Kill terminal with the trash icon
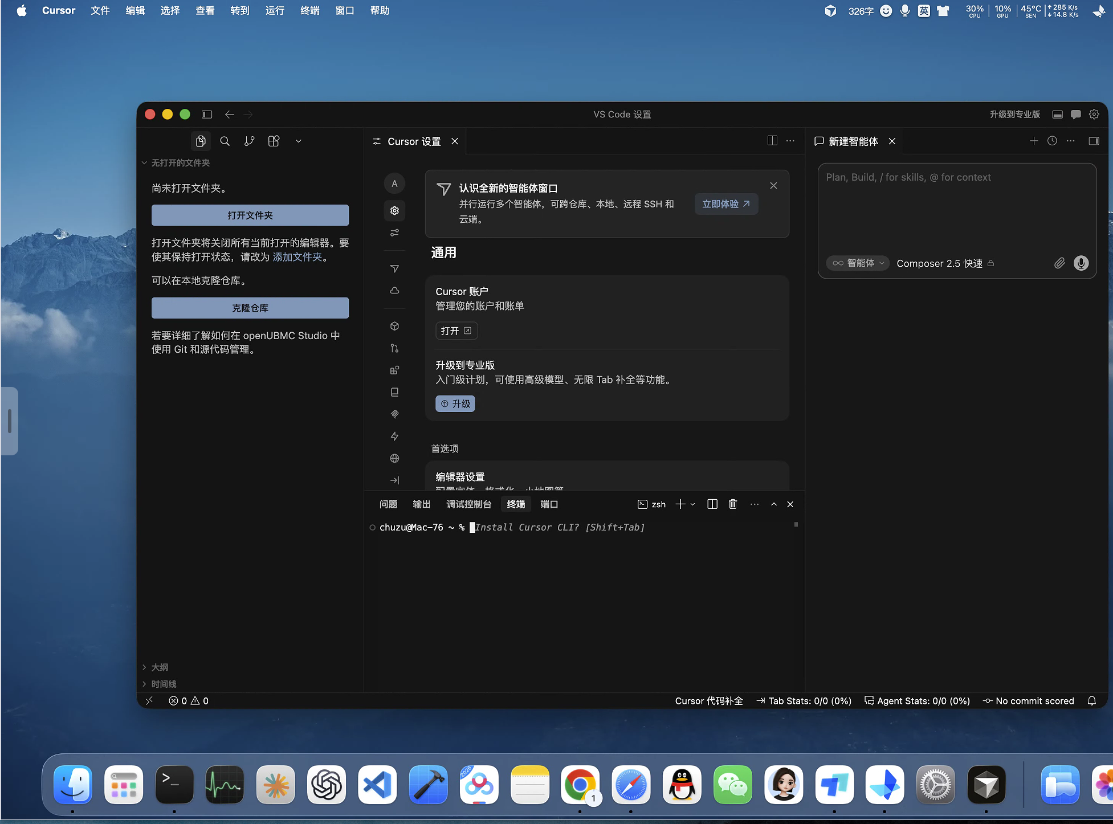 point(733,504)
